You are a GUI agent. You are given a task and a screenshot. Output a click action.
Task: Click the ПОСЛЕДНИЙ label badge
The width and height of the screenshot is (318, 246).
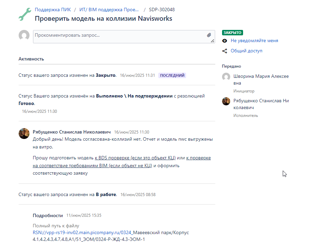(x=172, y=75)
